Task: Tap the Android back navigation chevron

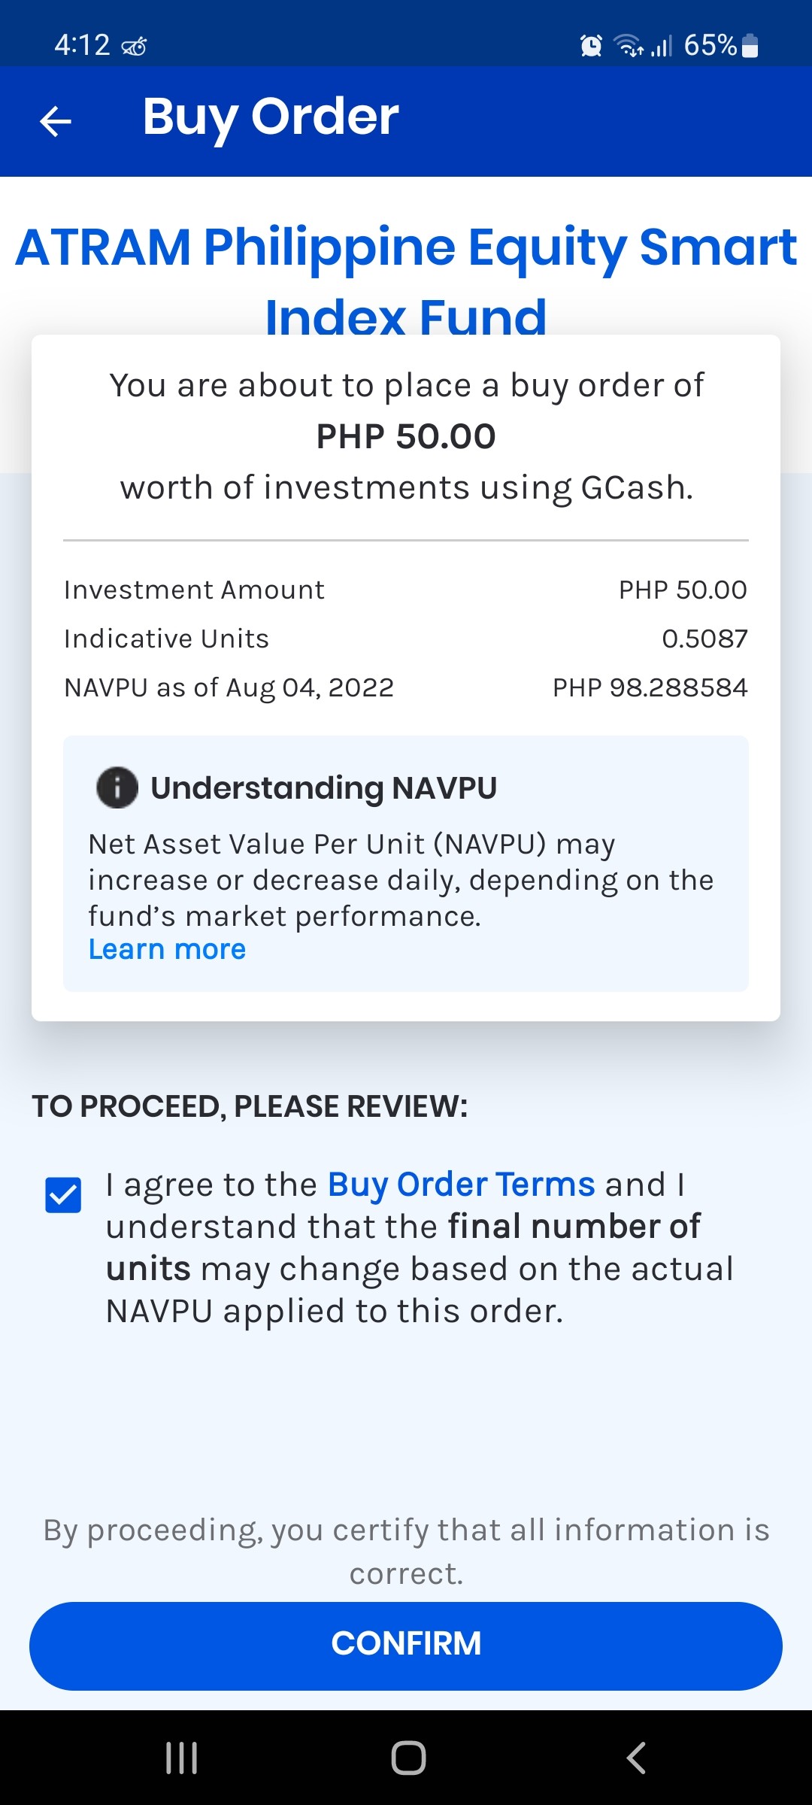Action: (636, 1758)
